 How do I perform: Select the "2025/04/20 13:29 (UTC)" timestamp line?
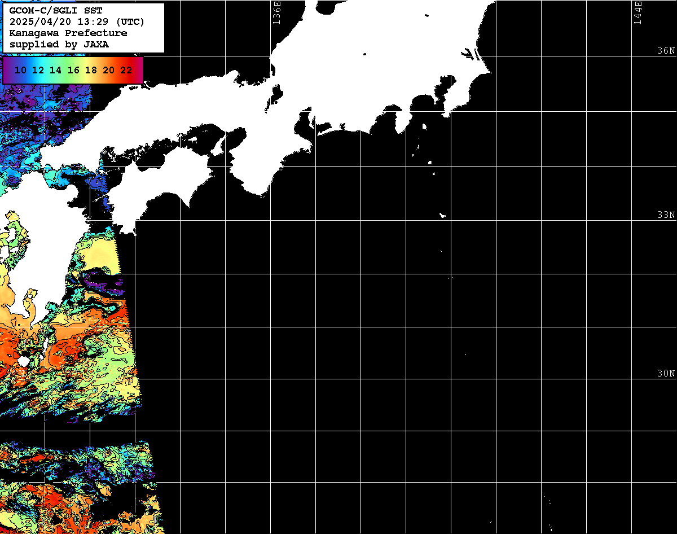click(77, 22)
